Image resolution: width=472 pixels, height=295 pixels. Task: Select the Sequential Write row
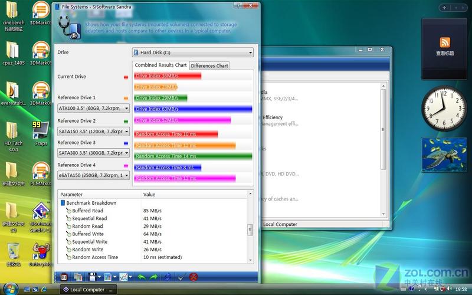[153, 242]
